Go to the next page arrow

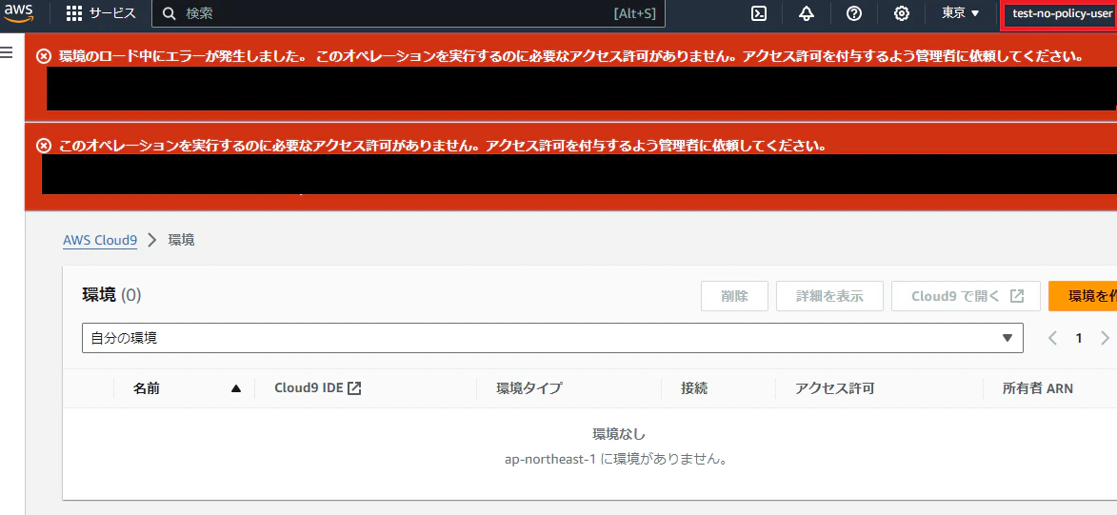pos(1105,338)
